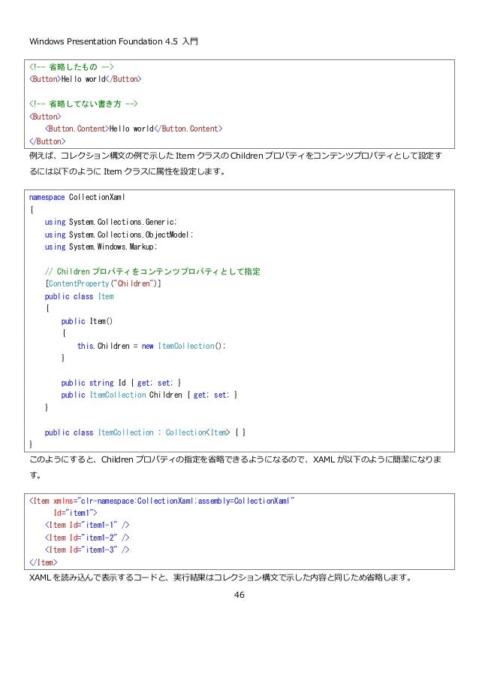Click the line 'namespace CollectionXaml'

[77, 197]
